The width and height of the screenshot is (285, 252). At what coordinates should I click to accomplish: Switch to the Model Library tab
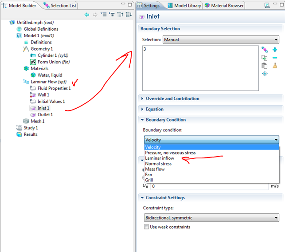[184, 6]
